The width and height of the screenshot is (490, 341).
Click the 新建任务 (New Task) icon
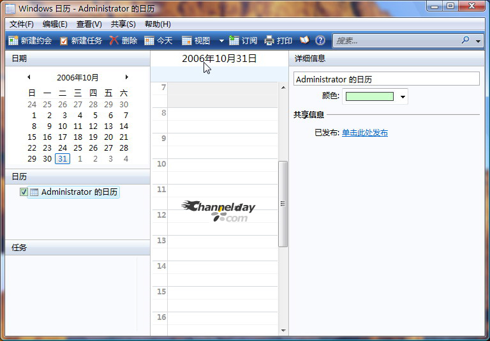tap(64, 41)
